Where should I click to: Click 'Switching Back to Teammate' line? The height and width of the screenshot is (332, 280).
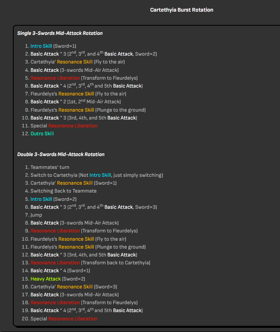(64, 191)
